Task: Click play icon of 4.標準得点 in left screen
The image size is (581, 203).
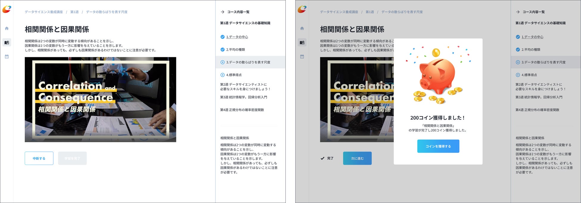Action: point(222,75)
